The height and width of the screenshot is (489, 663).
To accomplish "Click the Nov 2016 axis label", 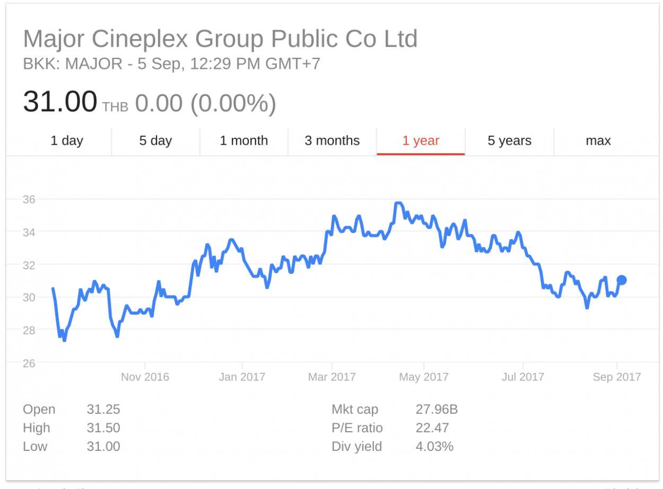I will click(145, 377).
